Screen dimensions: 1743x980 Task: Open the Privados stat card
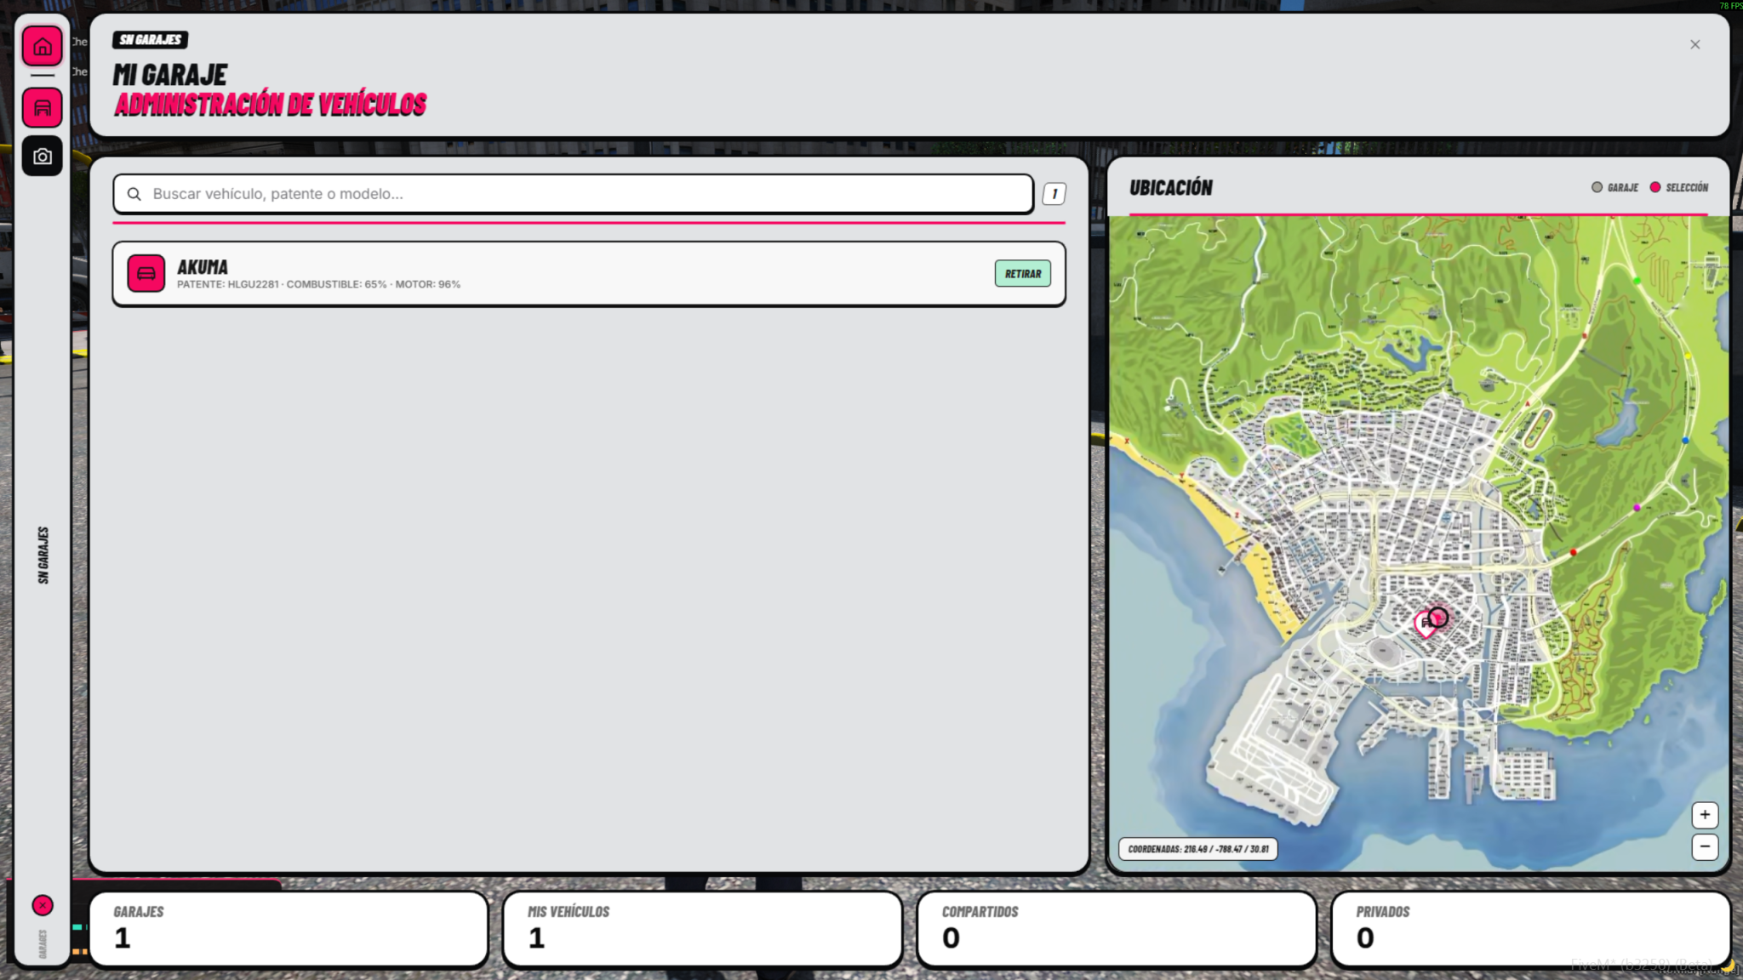pos(1530,929)
